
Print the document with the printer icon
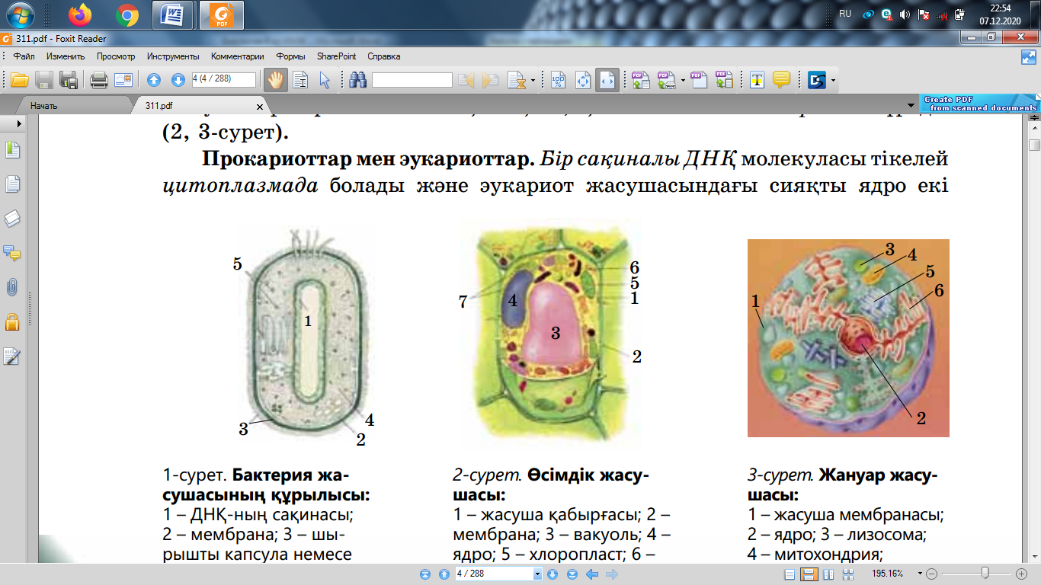[x=99, y=80]
